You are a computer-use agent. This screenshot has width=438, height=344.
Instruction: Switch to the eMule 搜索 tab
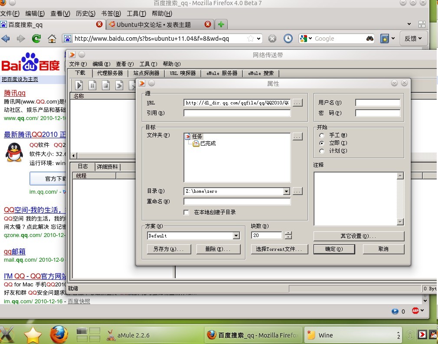pyautogui.click(x=261, y=73)
